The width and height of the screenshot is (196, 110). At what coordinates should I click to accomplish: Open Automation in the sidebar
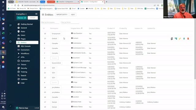click(25, 61)
